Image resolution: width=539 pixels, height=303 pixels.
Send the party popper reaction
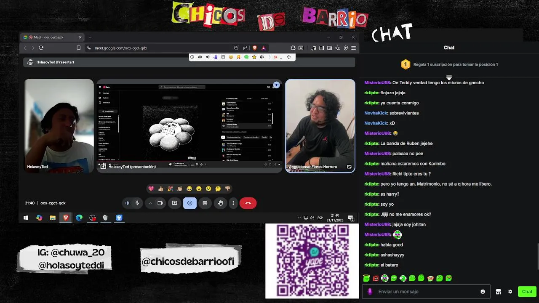click(x=170, y=189)
